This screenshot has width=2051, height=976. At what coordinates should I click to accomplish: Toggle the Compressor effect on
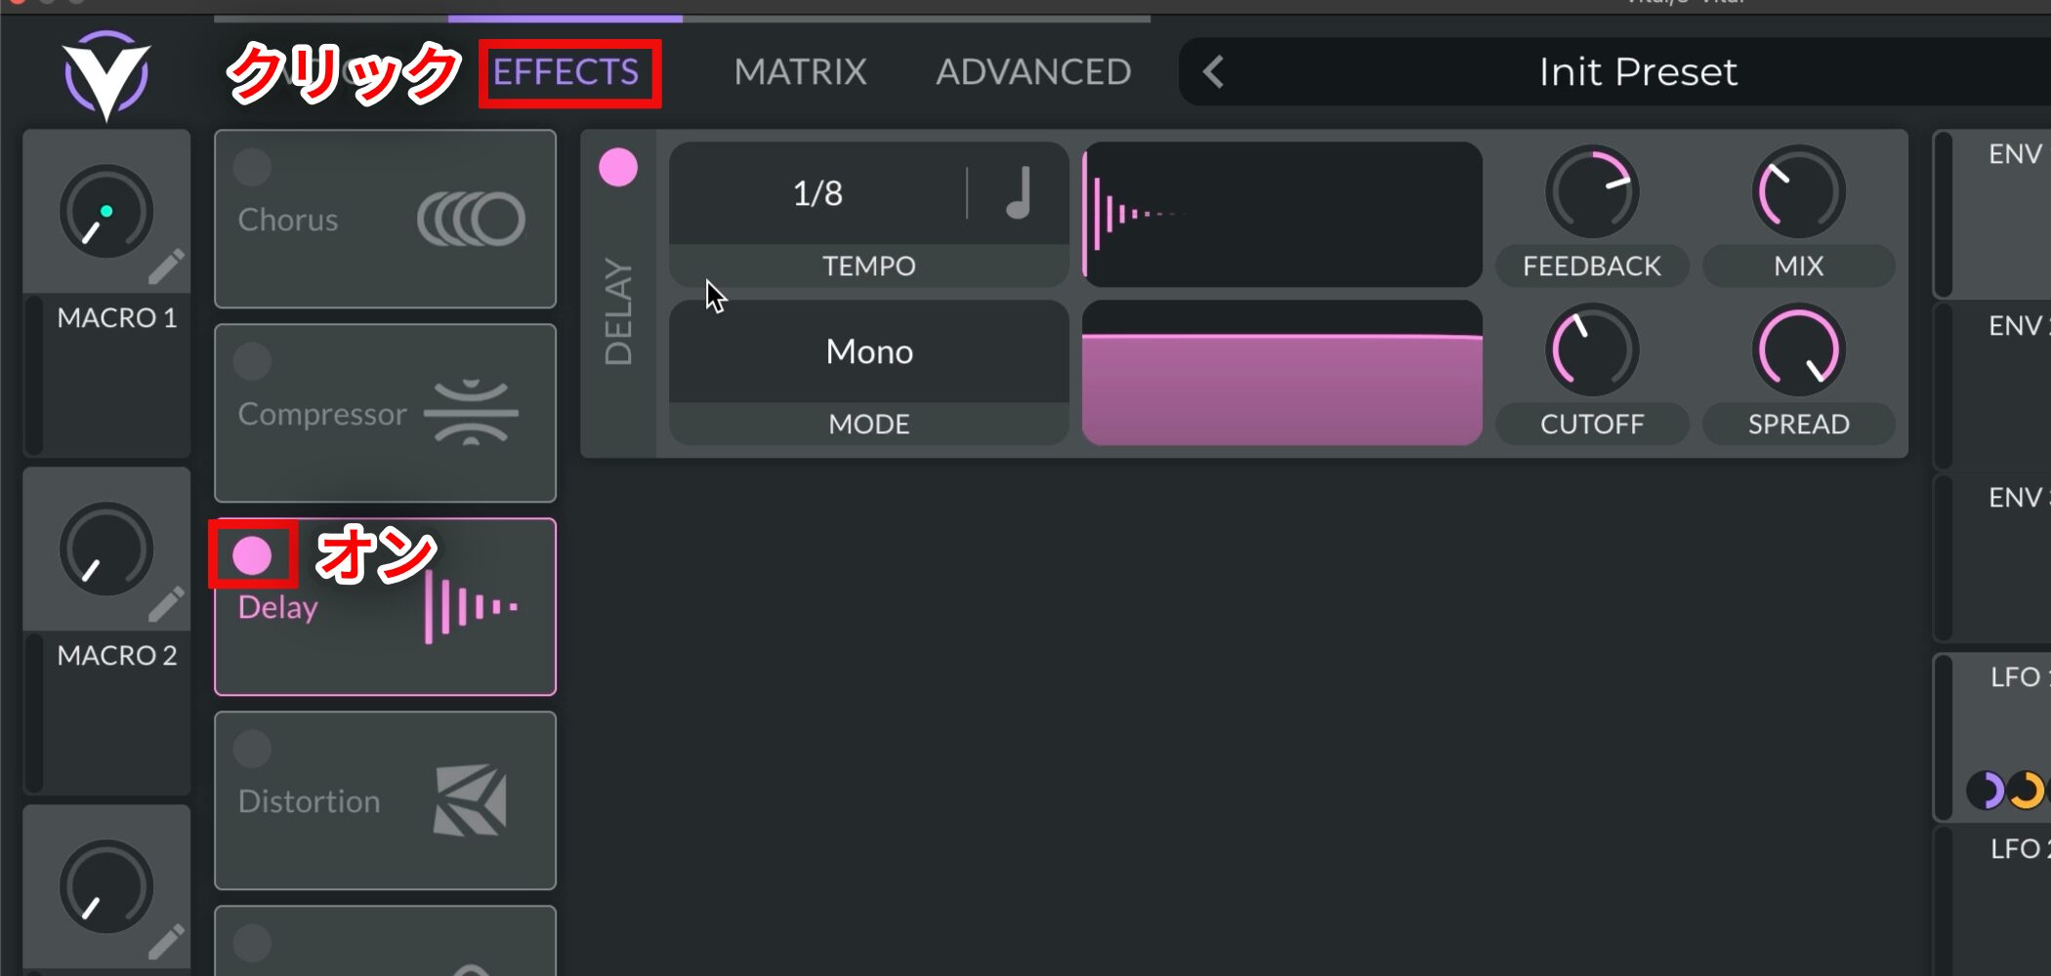tap(252, 361)
